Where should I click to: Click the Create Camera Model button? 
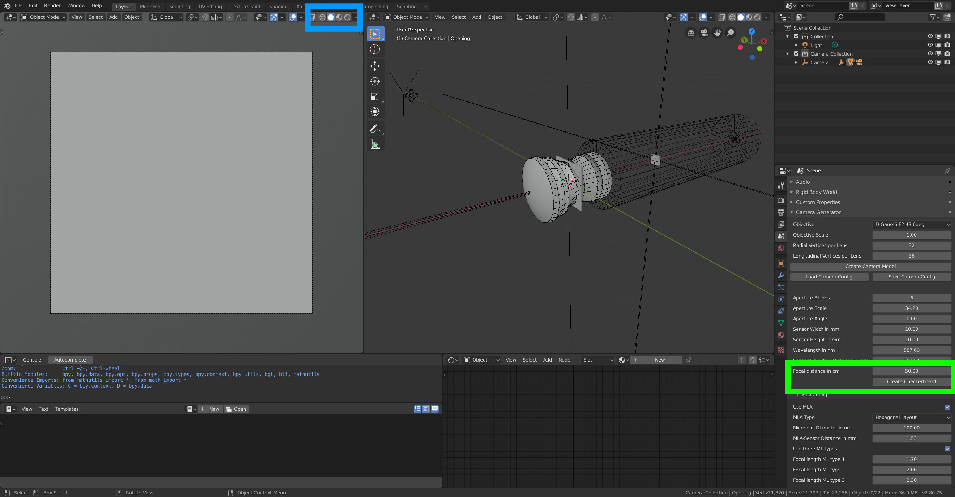pyautogui.click(x=870, y=266)
